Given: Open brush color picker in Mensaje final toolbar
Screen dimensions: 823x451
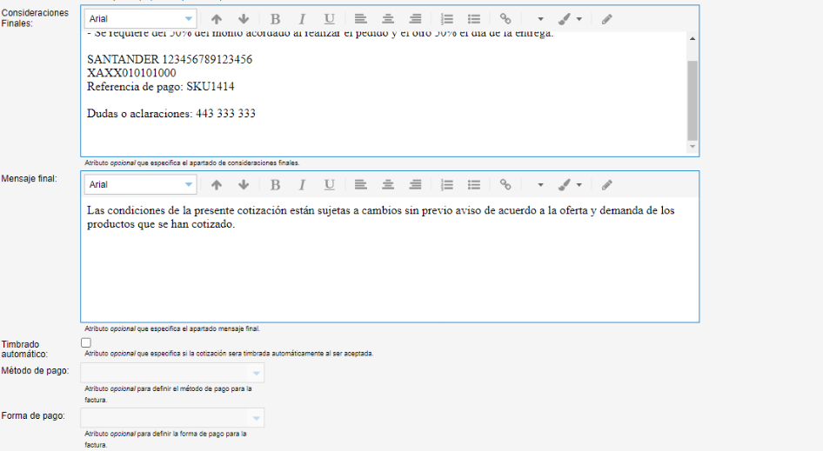Looking at the screenshot, I should 570,184.
